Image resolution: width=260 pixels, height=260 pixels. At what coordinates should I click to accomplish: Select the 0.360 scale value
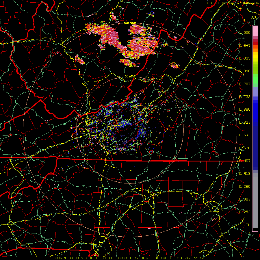pyautogui.click(x=245, y=187)
